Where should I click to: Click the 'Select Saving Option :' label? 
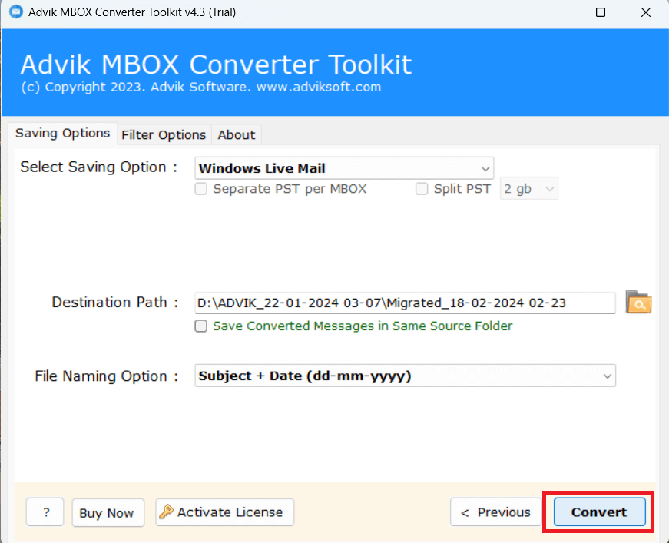[98, 167]
